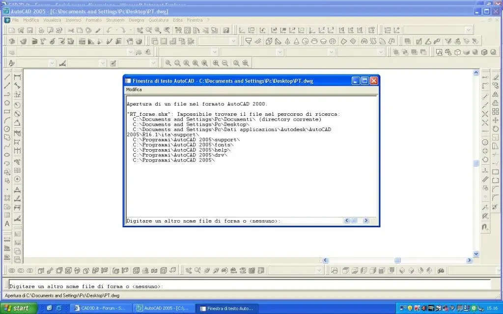This screenshot has height=314, width=503.
Task: Click the Zoom Out minus magnifier icon
Action: click(225, 63)
